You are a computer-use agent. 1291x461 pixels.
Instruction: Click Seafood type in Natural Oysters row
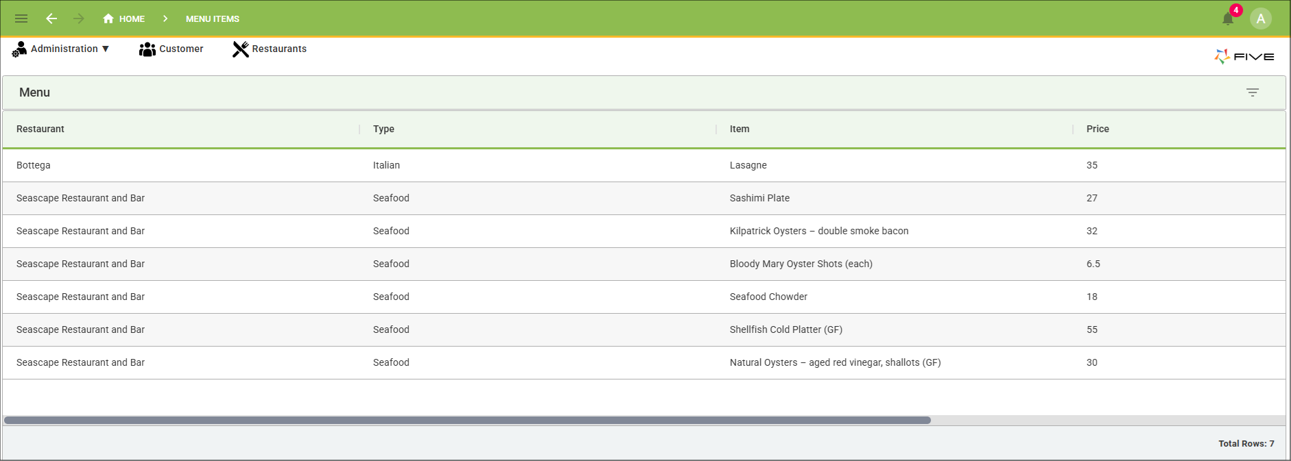pos(391,362)
